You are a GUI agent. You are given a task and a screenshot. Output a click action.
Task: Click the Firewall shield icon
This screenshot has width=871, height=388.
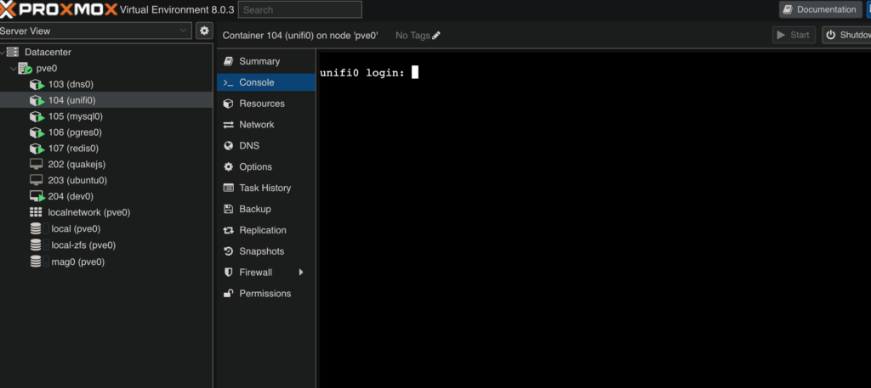click(228, 273)
